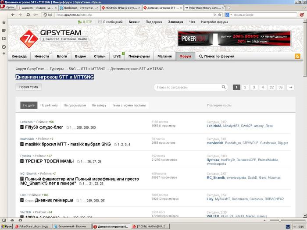Open the downloads panel icon in sidebar

[4, 39]
